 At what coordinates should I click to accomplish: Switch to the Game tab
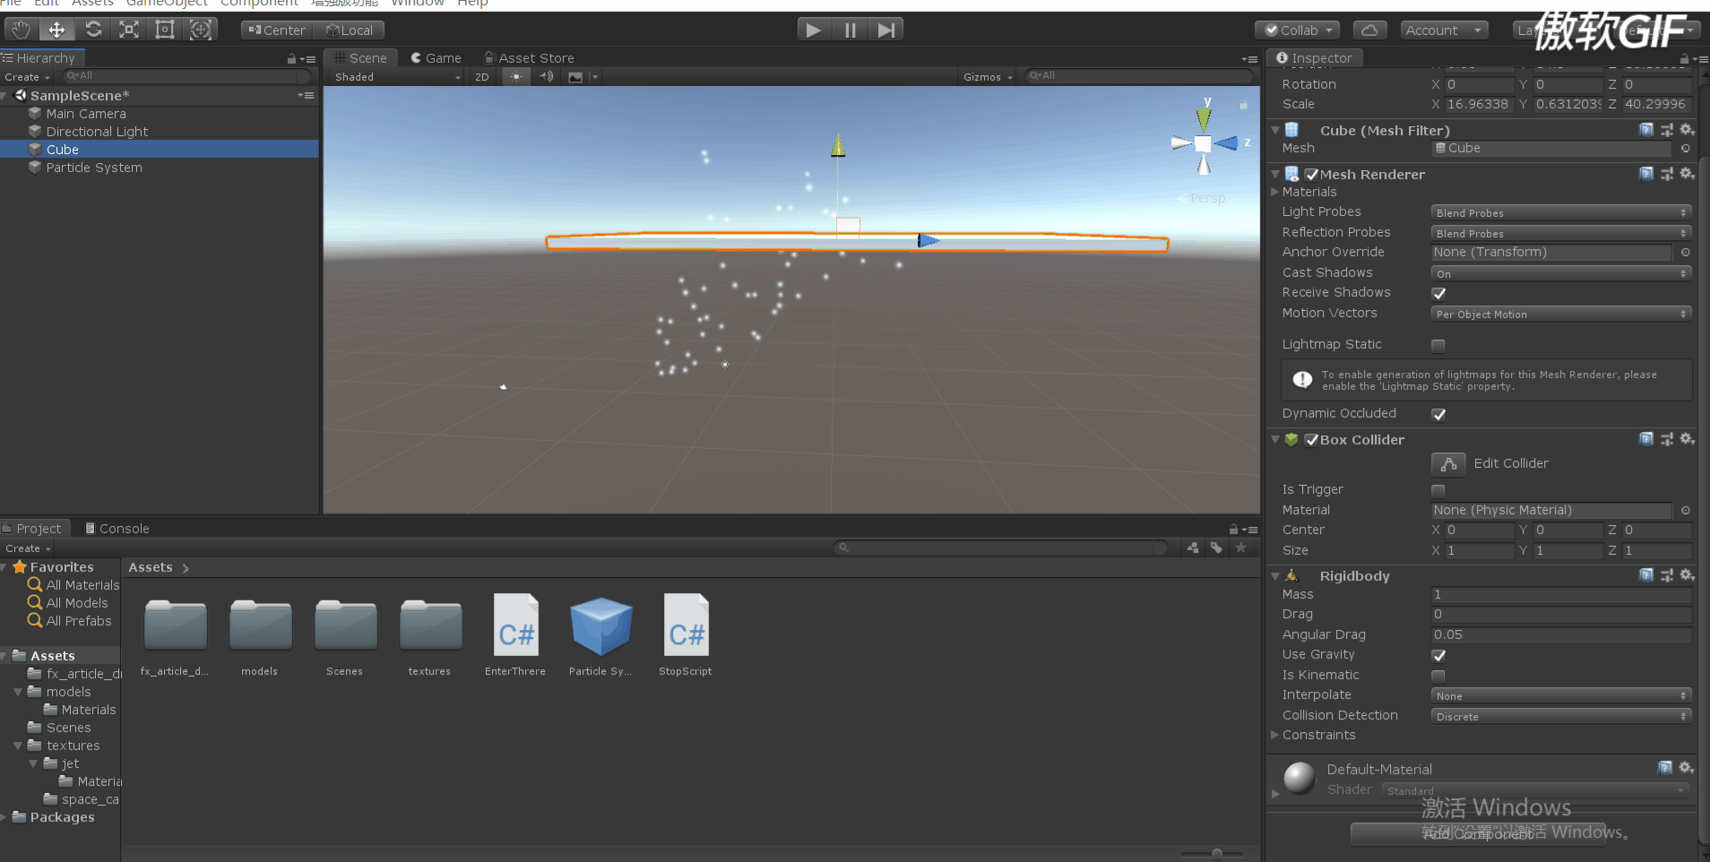click(436, 57)
